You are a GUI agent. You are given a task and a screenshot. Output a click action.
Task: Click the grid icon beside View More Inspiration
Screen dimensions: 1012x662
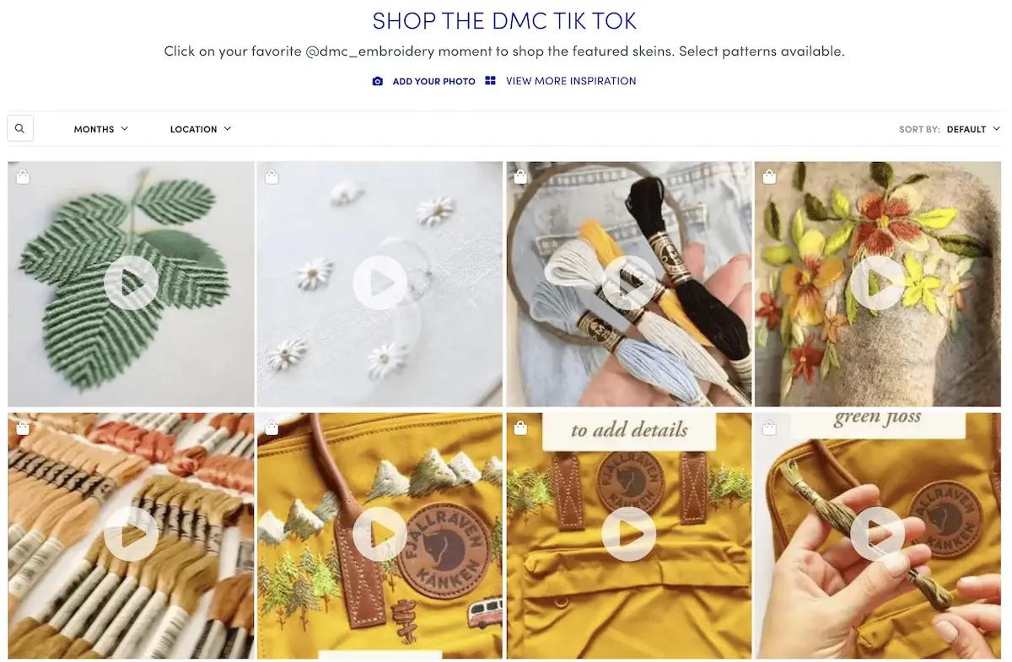490,81
